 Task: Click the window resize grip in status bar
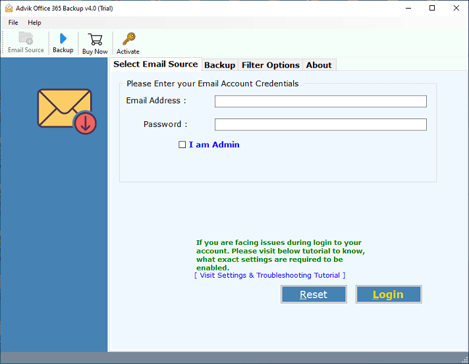(464, 360)
